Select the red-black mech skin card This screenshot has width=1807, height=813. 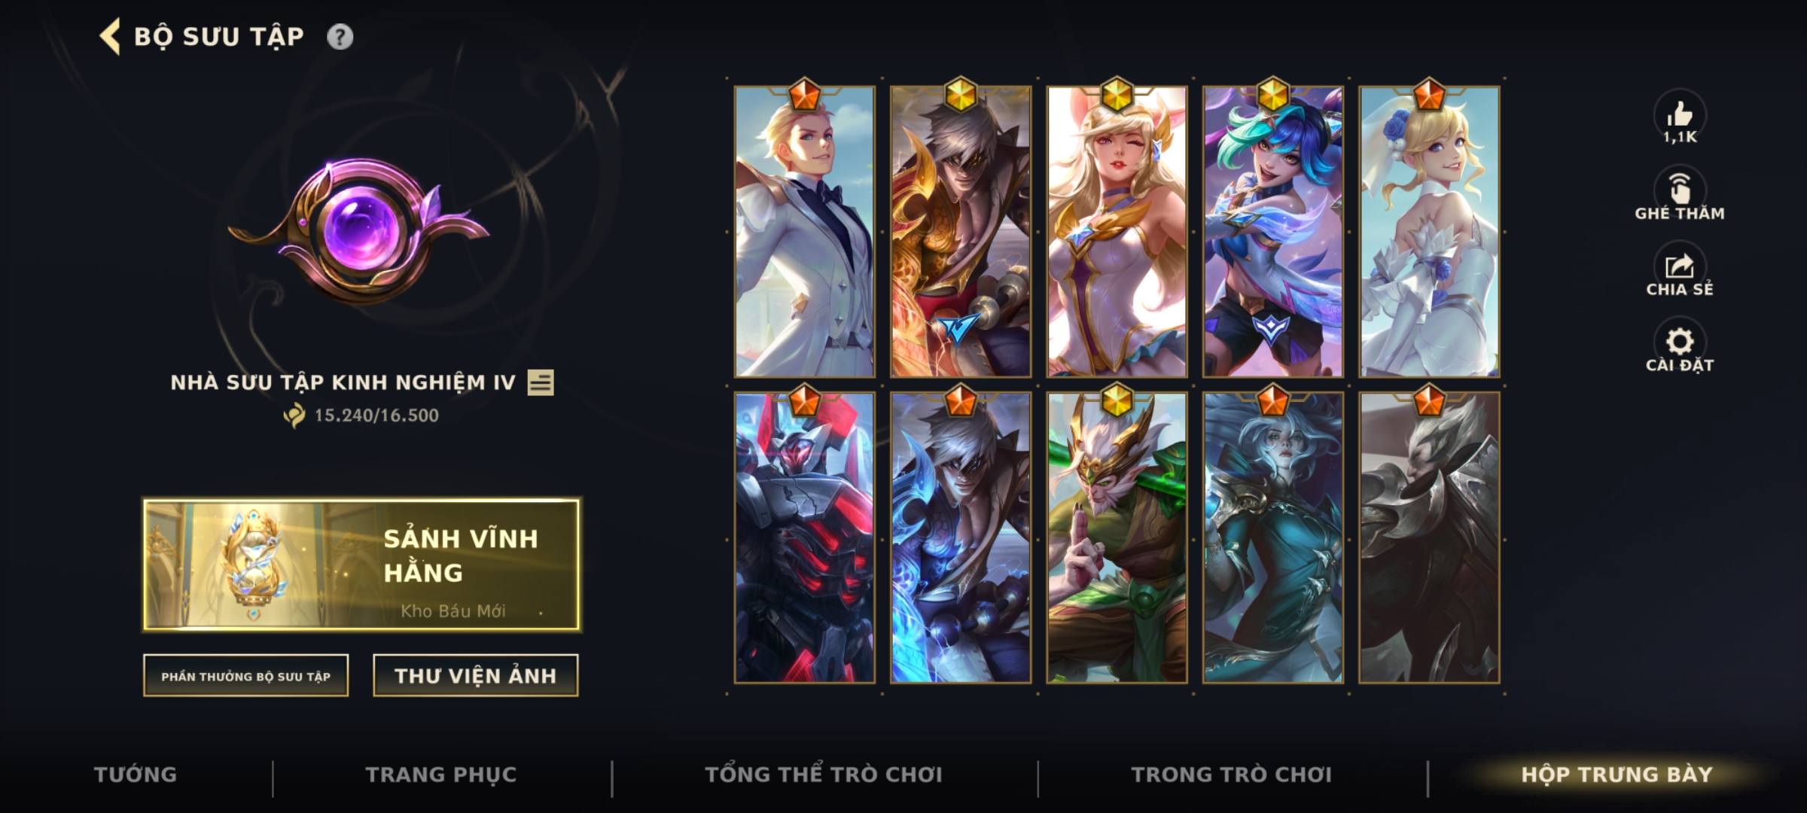(804, 537)
